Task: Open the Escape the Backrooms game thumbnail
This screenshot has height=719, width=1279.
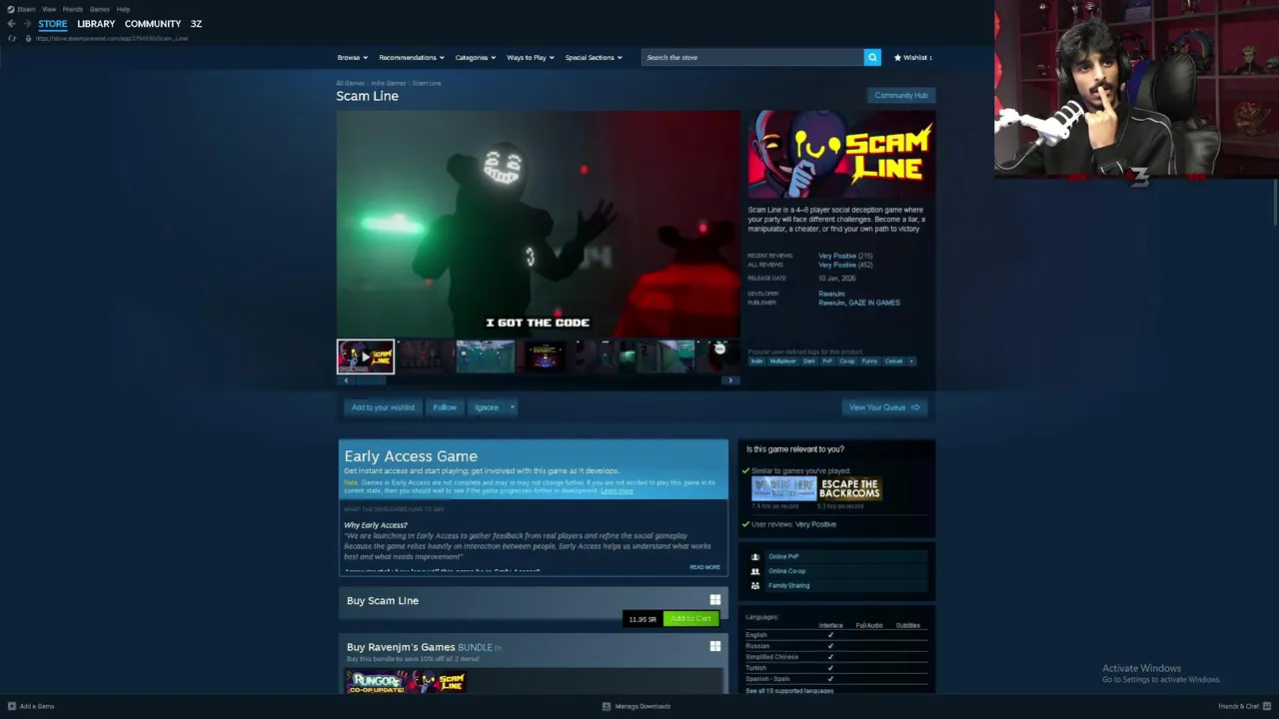Action: point(849,488)
